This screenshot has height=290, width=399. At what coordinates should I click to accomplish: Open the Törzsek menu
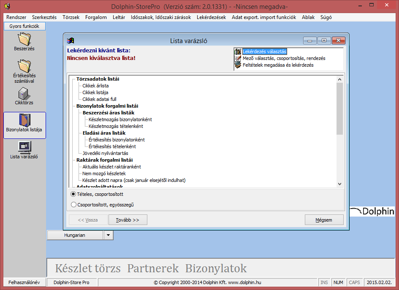tap(71, 17)
